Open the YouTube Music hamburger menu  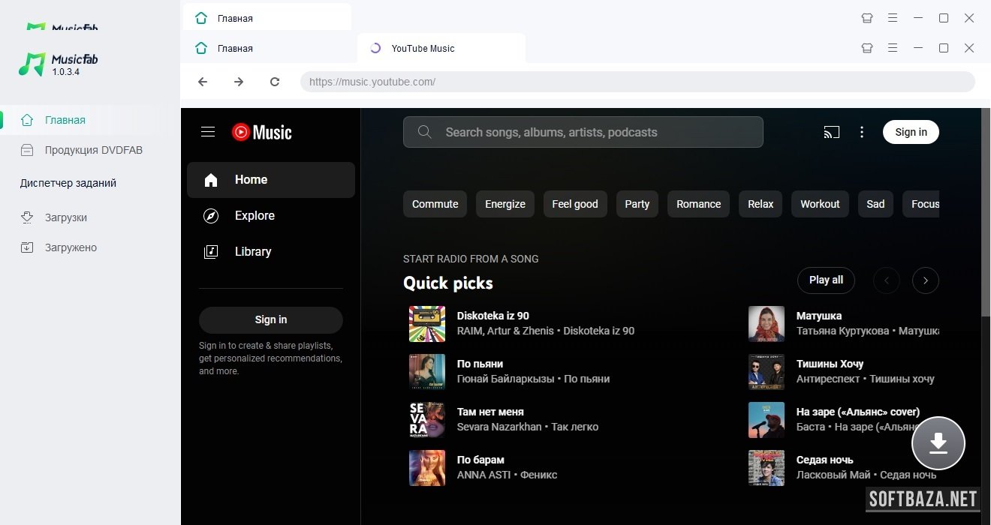[208, 132]
